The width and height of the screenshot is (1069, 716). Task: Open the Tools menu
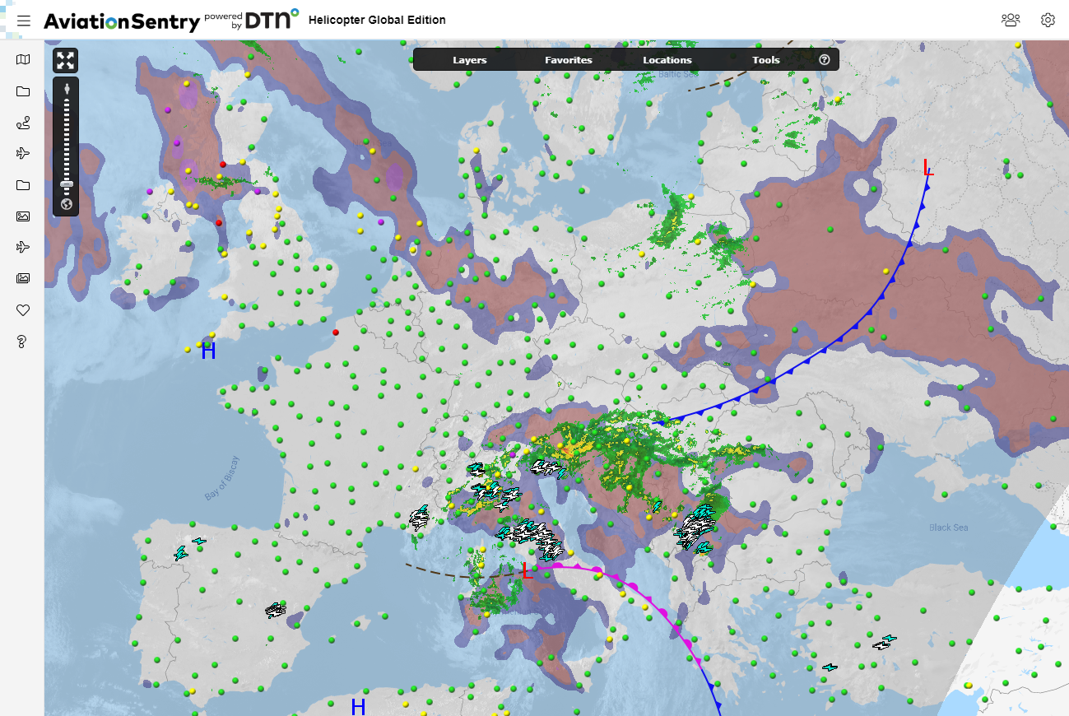[x=765, y=59]
